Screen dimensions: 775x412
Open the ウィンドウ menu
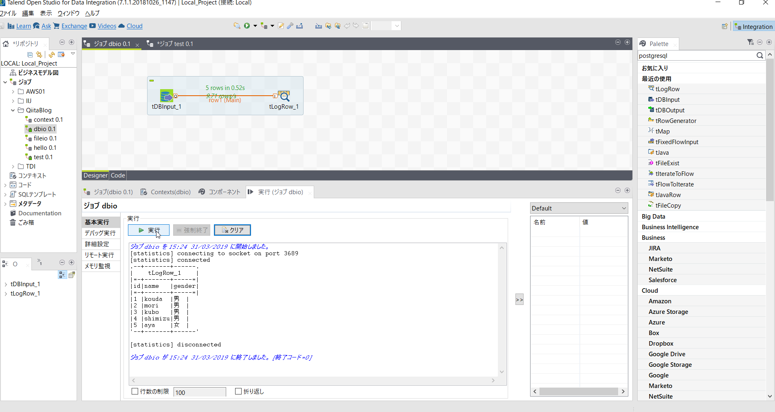point(68,13)
